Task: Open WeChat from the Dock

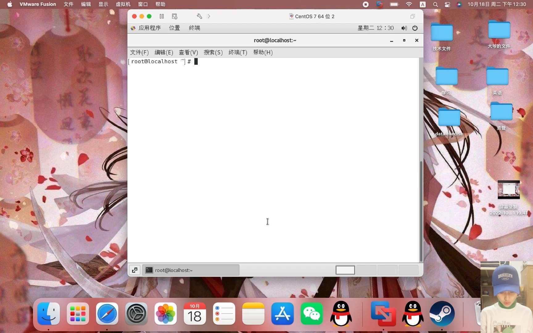Action: point(312,314)
